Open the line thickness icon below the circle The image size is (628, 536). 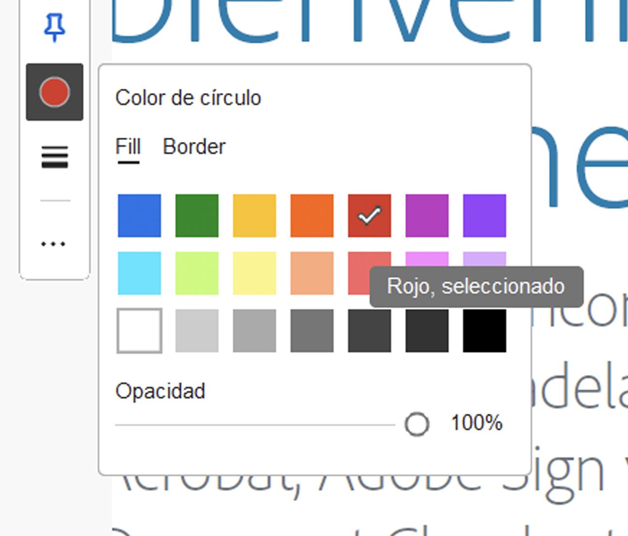click(55, 157)
